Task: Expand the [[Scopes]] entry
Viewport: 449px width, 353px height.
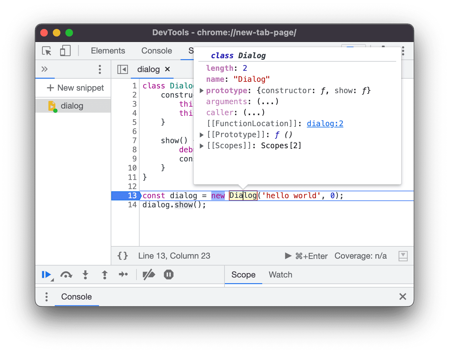Action: (202, 145)
